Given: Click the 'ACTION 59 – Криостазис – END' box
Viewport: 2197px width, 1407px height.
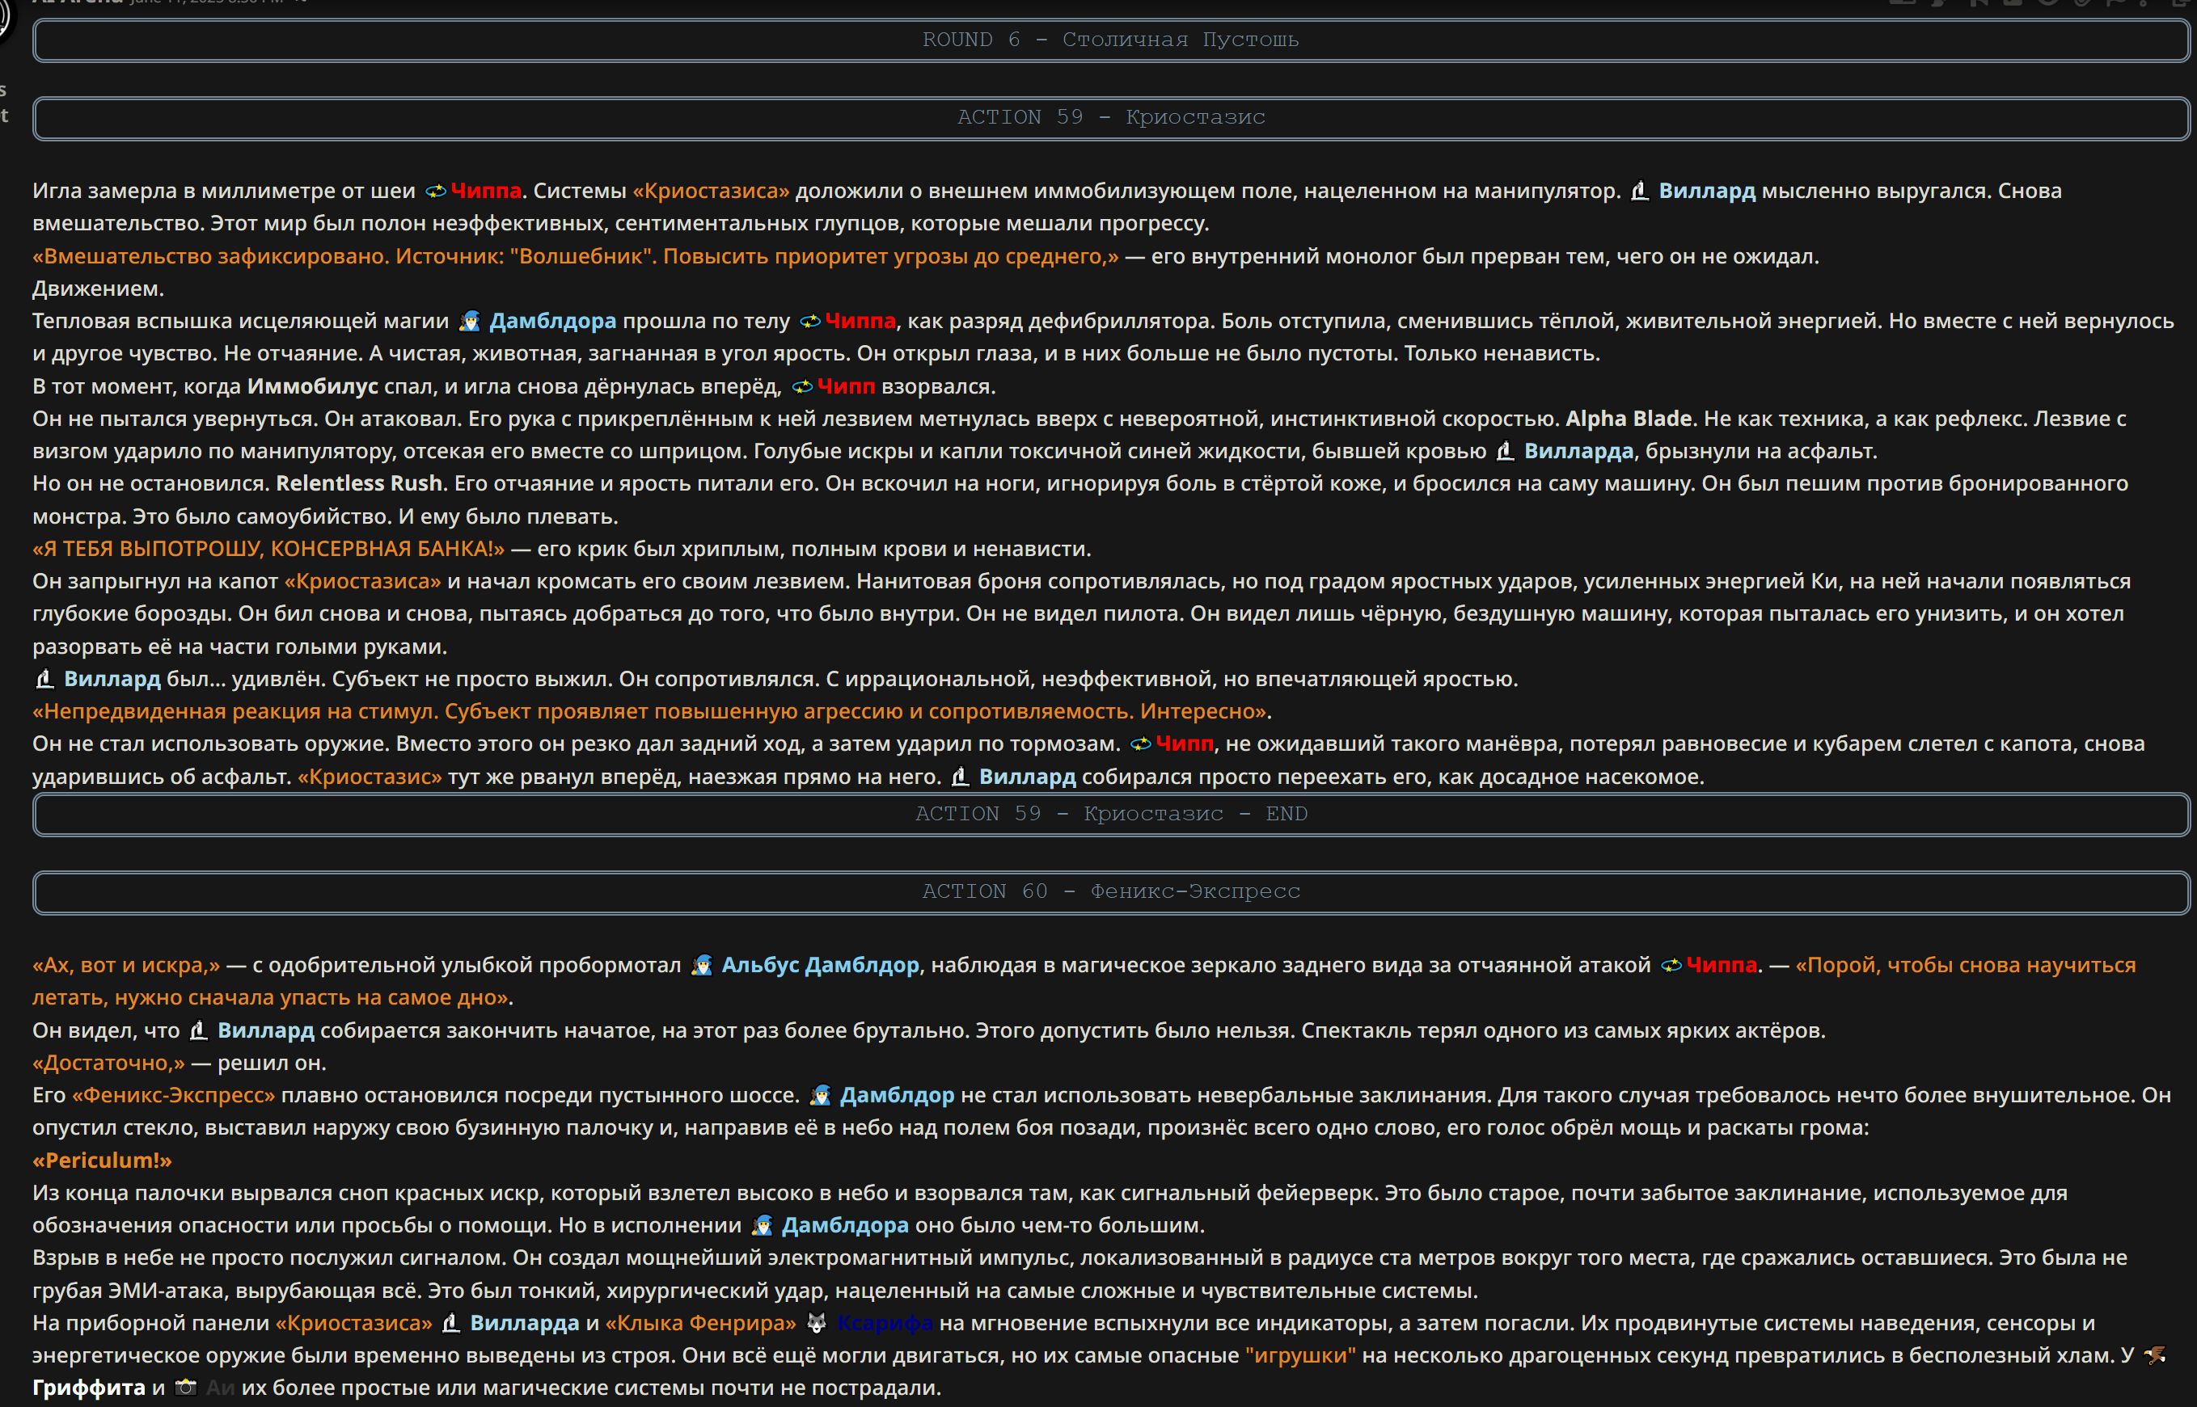Looking at the screenshot, I should coord(1110,814).
